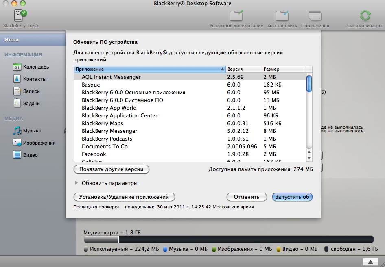Click the green Изображения legend swatch

[x=214, y=249]
